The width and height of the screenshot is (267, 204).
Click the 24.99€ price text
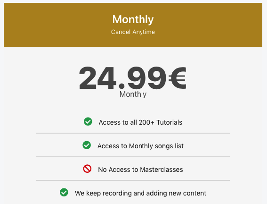133,78
